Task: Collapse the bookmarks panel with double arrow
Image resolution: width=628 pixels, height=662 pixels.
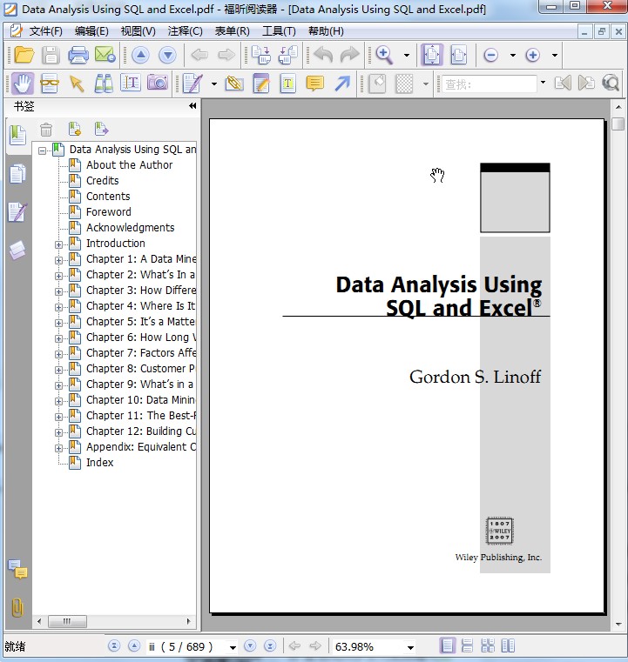Action: click(x=192, y=106)
